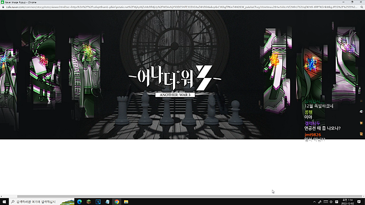Screen dimensions: 365x205
Task: Click the zoom magnifier icon in address bar
Action: 362,7
